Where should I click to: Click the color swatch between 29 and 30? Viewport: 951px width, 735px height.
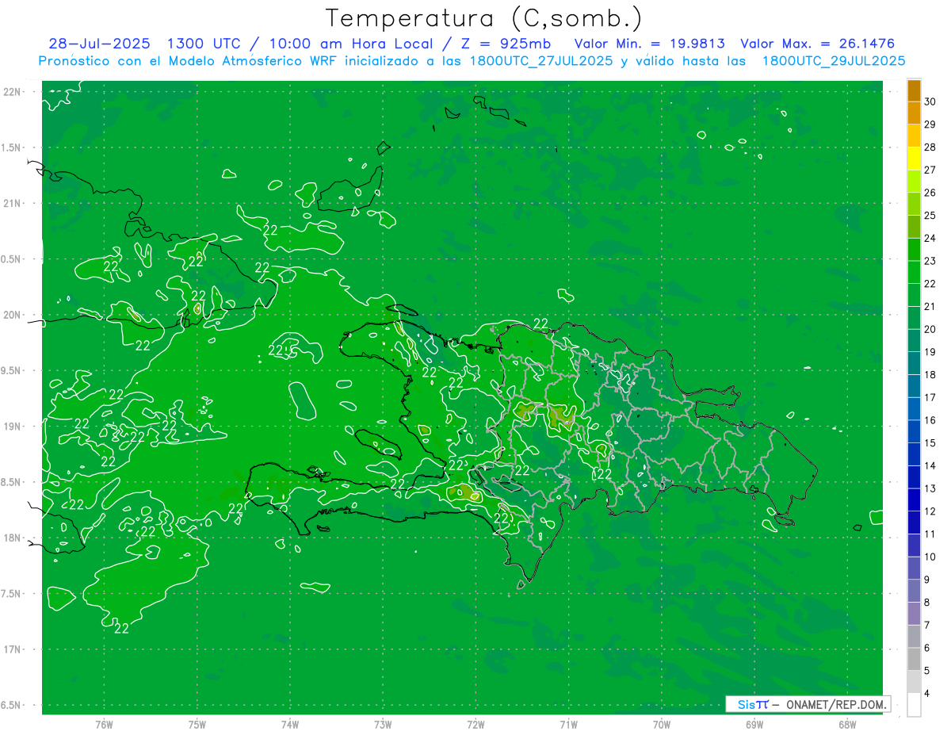tap(914, 113)
